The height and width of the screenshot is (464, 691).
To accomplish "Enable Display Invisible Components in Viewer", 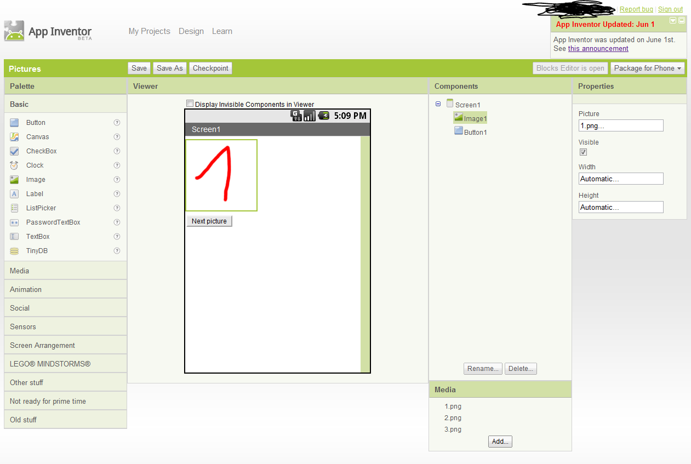I will click(190, 104).
